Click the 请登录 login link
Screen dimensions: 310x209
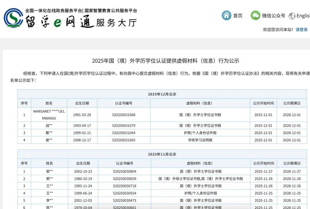point(301,30)
